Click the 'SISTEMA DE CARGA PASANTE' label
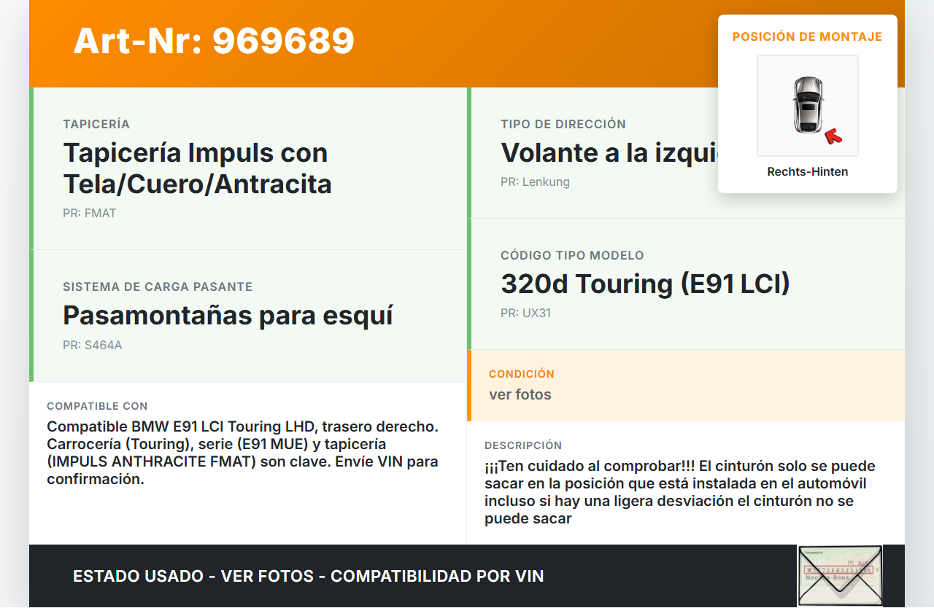934x608 pixels. point(158,287)
